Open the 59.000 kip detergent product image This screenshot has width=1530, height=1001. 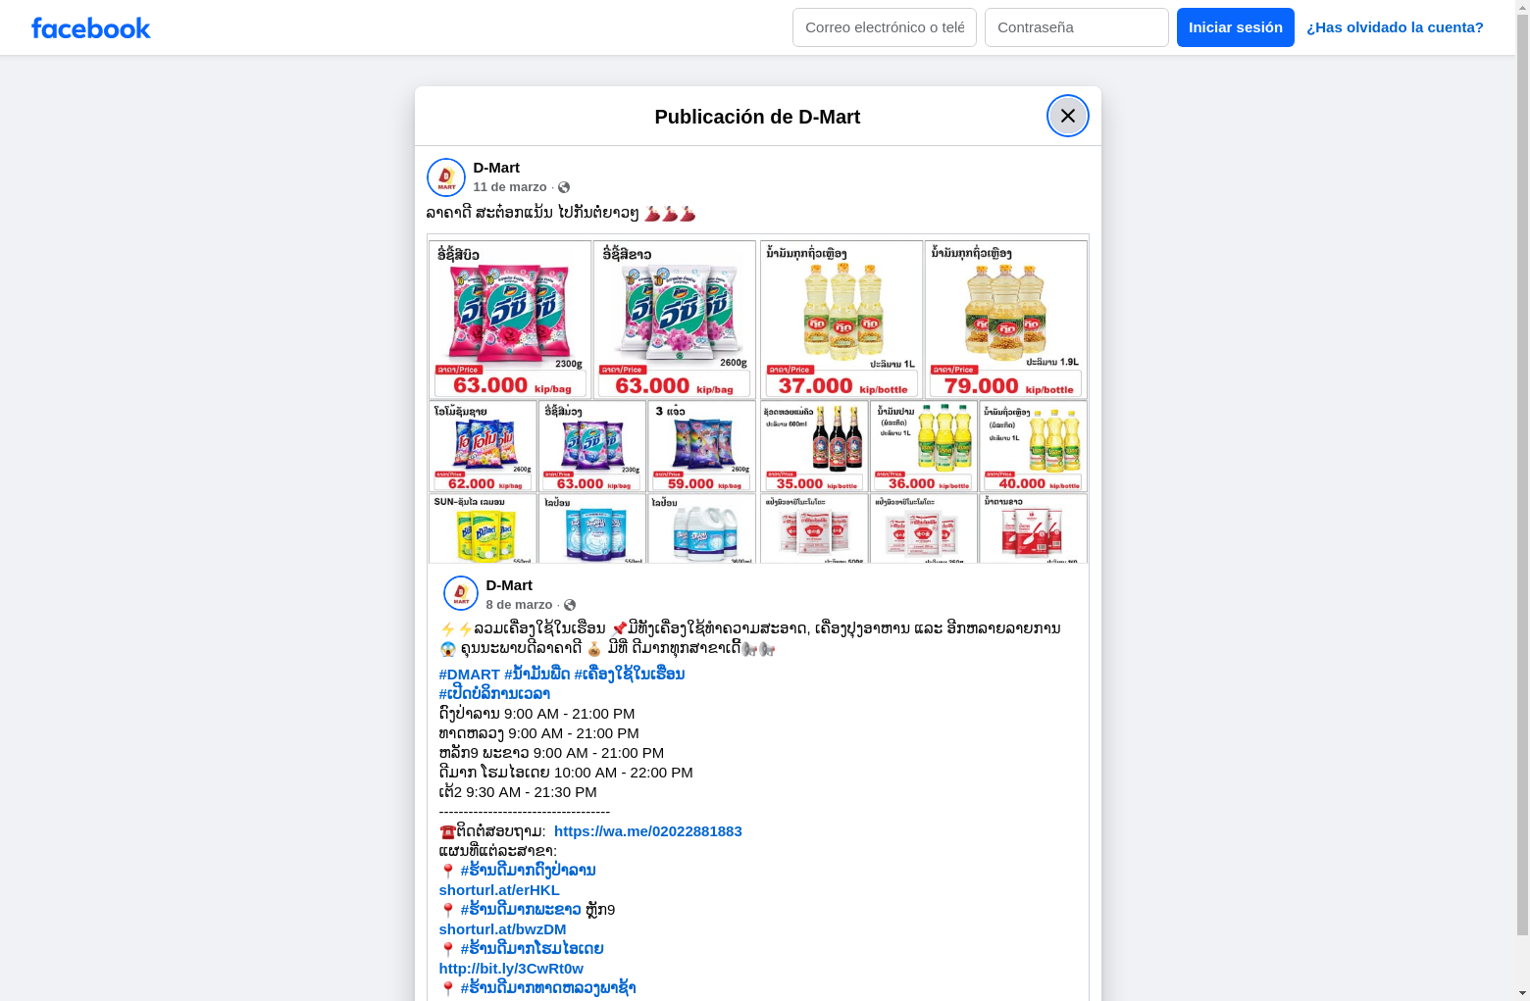(x=702, y=446)
